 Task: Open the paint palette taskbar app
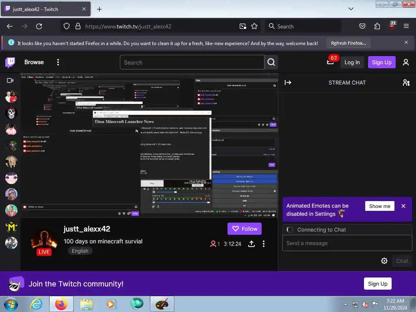[x=162, y=304]
